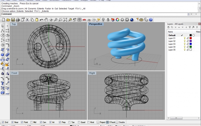Save the model with the floppy icon

[13, 20]
